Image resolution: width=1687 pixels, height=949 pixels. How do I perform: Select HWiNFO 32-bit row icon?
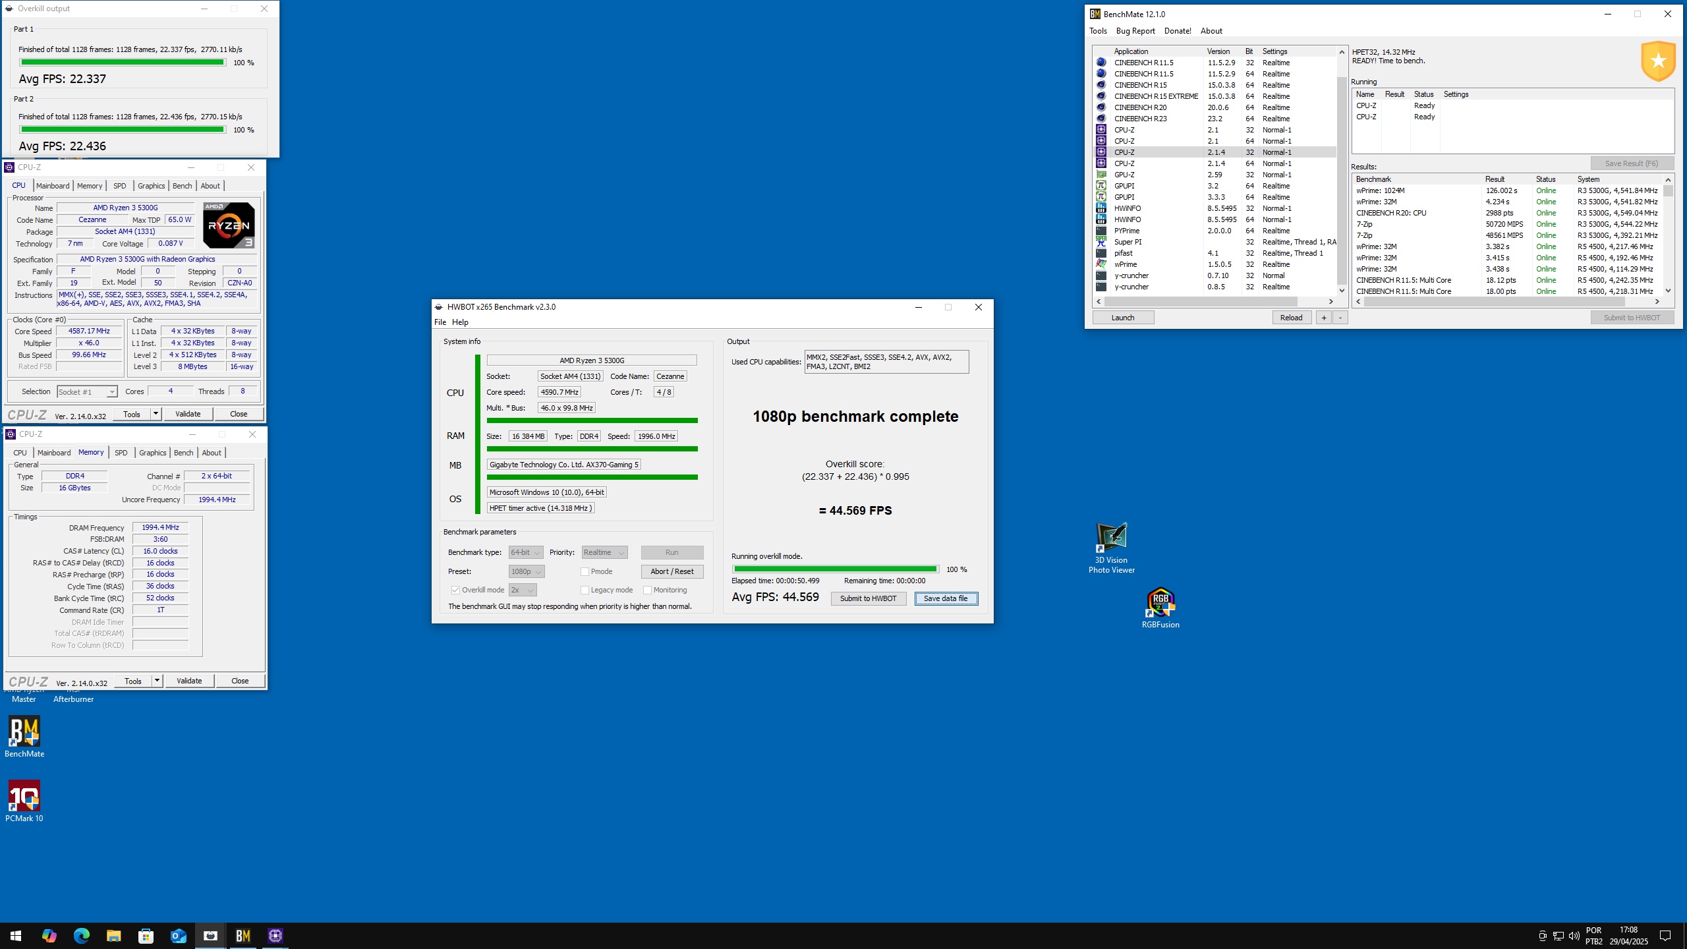pyautogui.click(x=1101, y=208)
